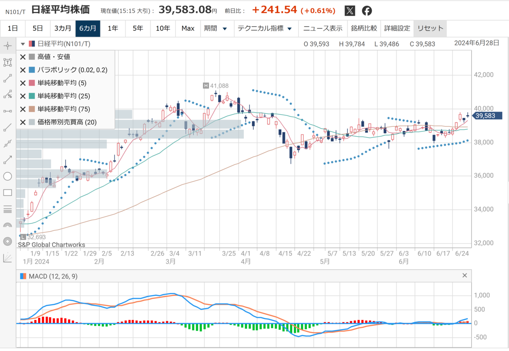Click the リセット button
509x351 pixels.
click(x=430, y=28)
